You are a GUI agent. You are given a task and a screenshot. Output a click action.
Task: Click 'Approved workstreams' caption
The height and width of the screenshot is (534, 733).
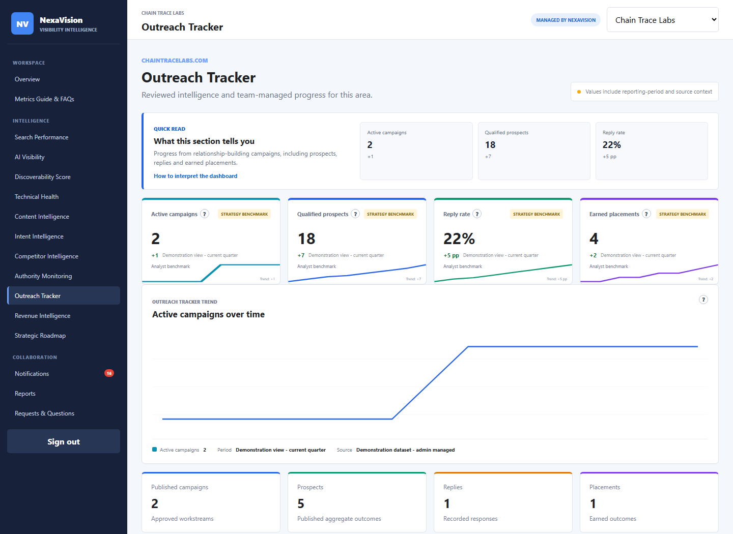pyautogui.click(x=182, y=519)
